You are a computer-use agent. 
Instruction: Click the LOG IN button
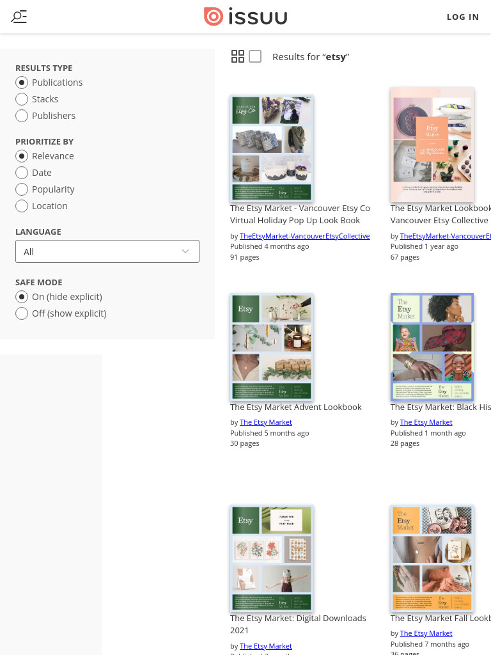[463, 17]
